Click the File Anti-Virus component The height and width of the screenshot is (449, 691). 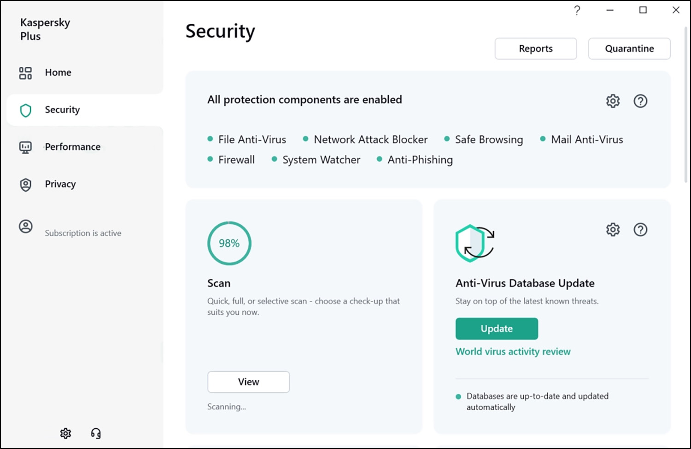pyautogui.click(x=252, y=140)
